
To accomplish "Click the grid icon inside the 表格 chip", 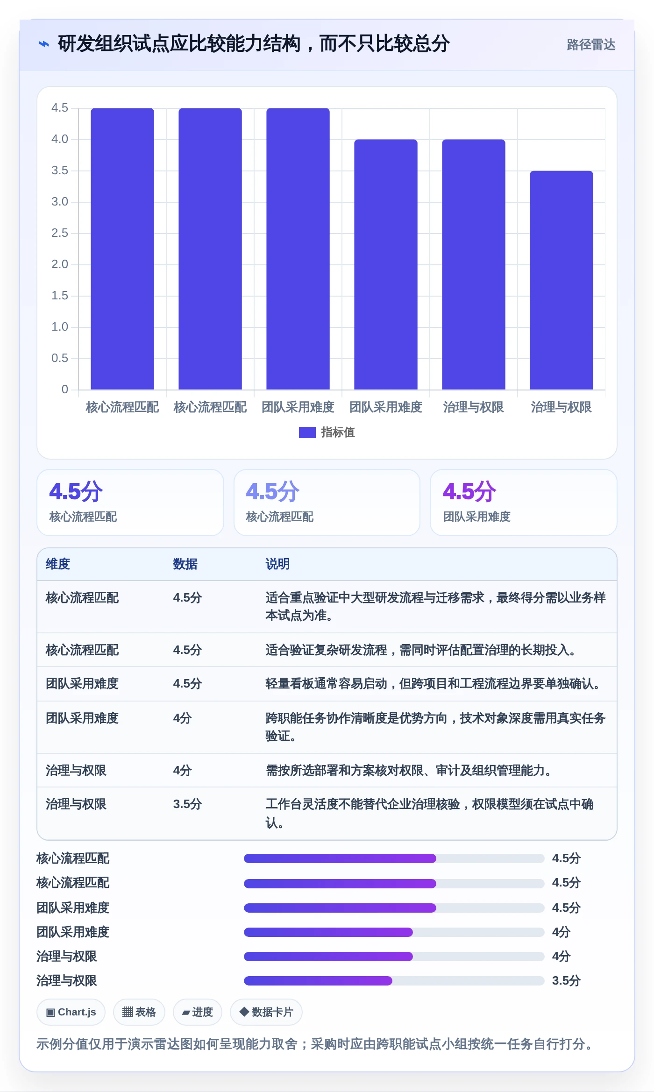I will pos(128,1012).
